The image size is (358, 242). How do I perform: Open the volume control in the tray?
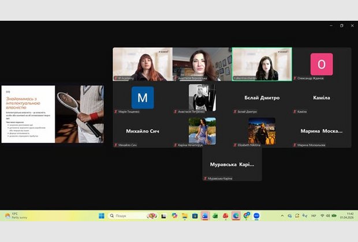point(328,215)
